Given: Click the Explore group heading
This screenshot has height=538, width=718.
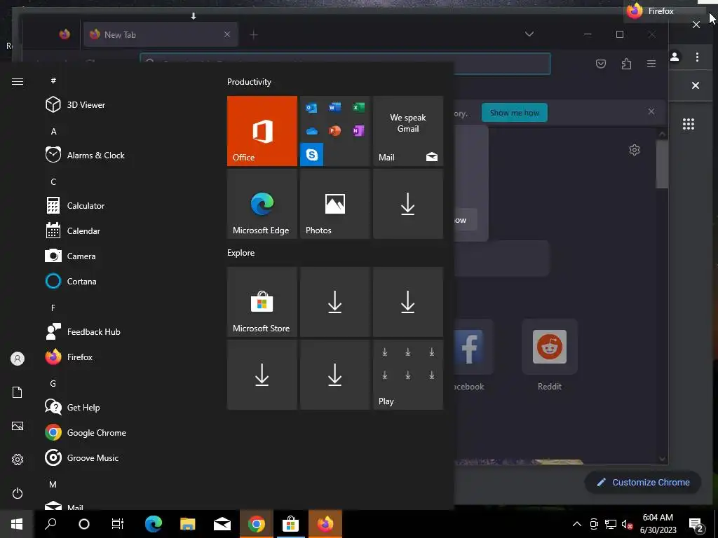Looking at the screenshot, I should pyautogui.click(x=241, y=252).
